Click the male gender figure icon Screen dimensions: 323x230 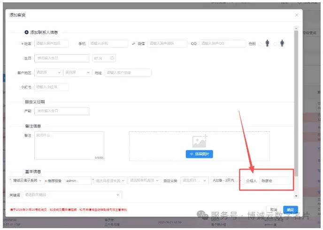coord(267,44)
